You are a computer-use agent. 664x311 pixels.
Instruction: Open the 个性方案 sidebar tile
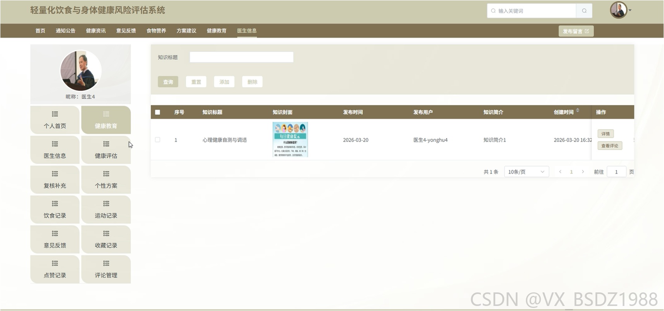pyautogui.click(x=106, y=180)
